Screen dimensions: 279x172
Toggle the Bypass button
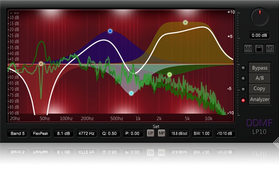tap(259, 68)
